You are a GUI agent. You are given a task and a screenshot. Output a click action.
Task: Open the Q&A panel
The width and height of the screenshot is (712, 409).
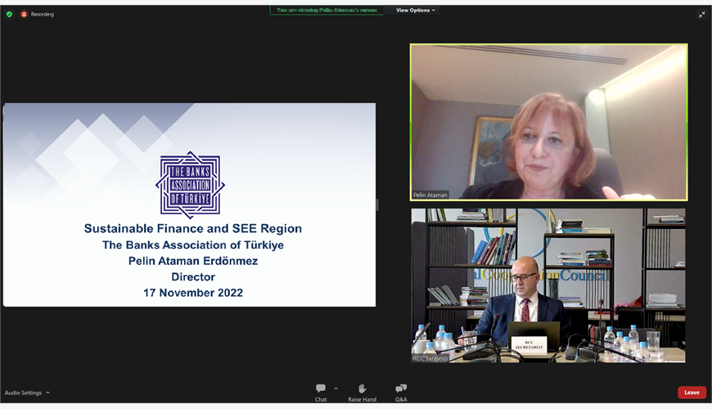401,393
